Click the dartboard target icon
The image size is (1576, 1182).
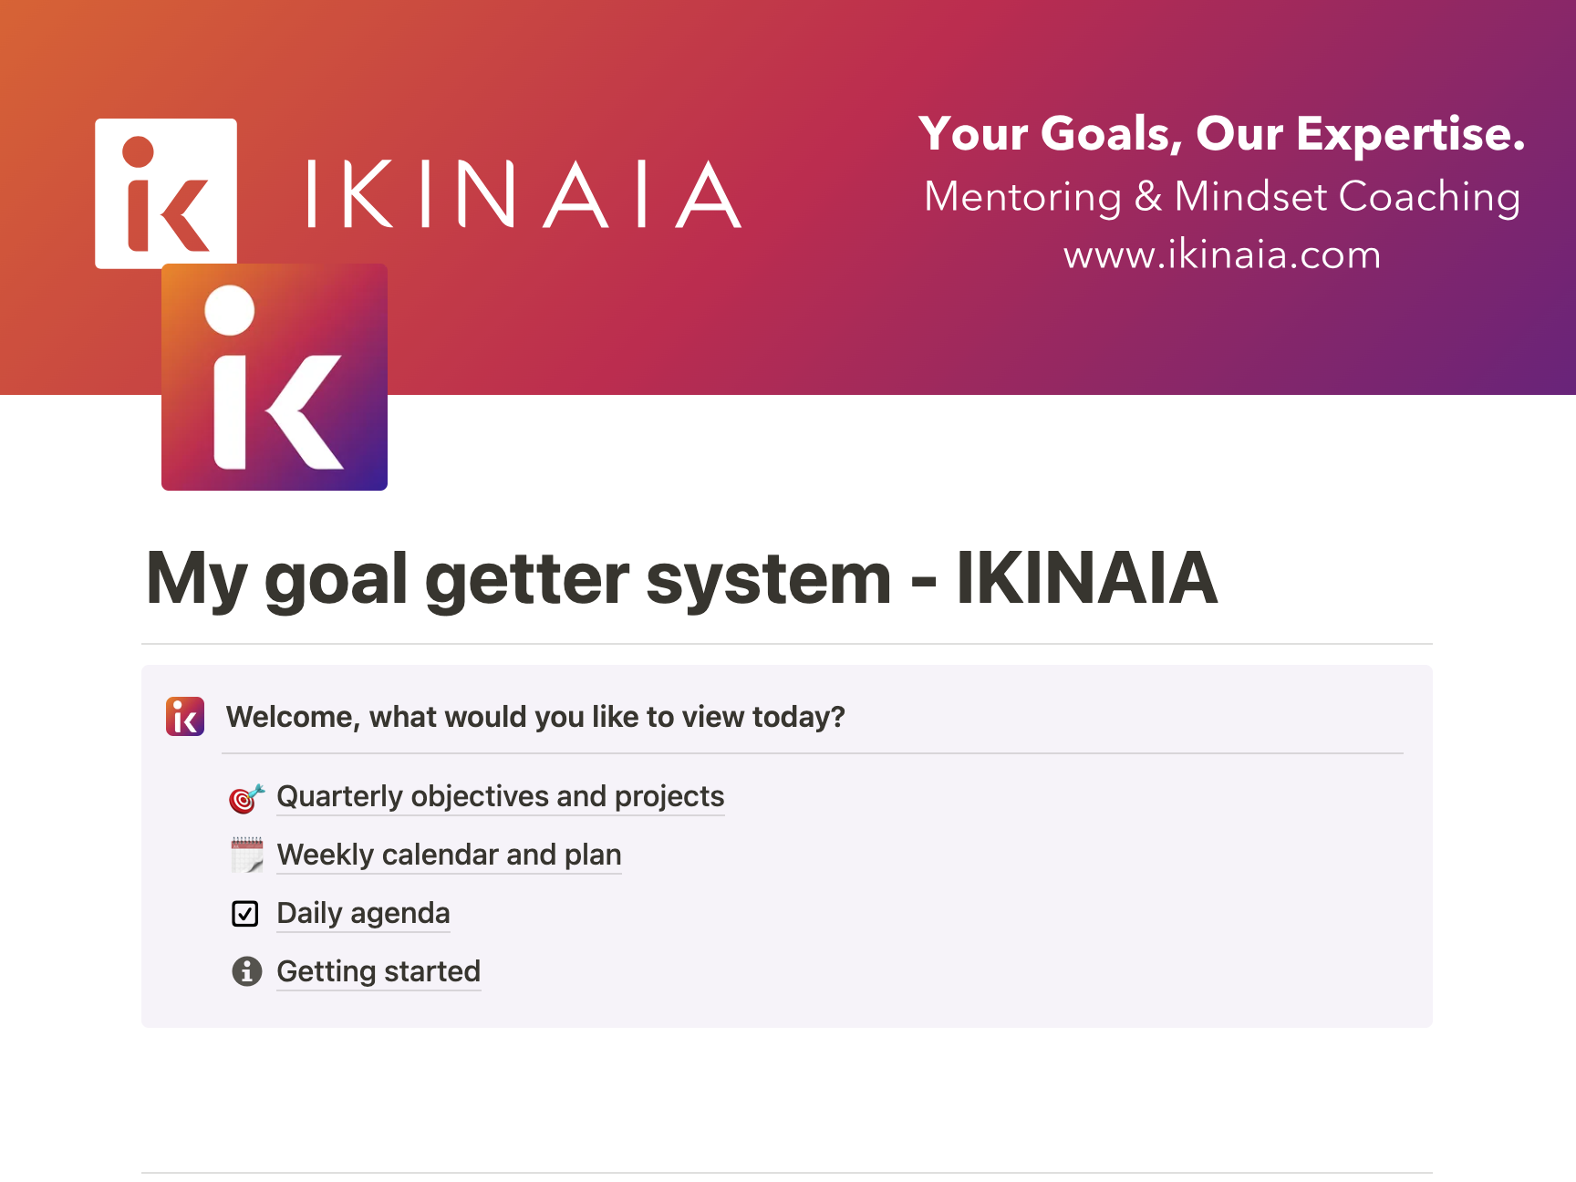[x=246, y=798]
